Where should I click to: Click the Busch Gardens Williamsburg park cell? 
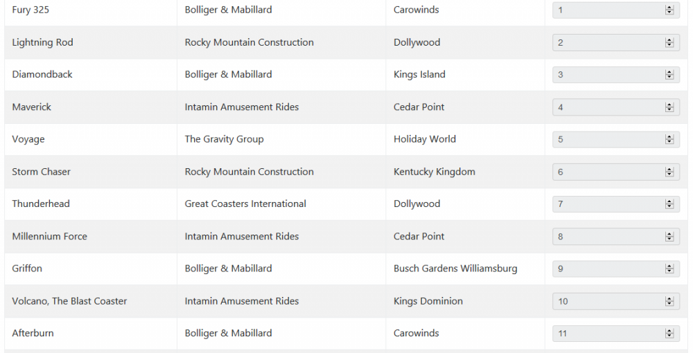pyautogui.click(x=455, y=269)
